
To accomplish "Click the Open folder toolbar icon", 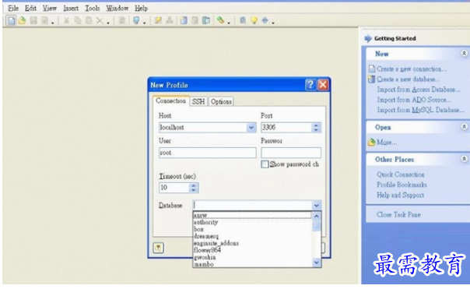I will click(22, 20).
